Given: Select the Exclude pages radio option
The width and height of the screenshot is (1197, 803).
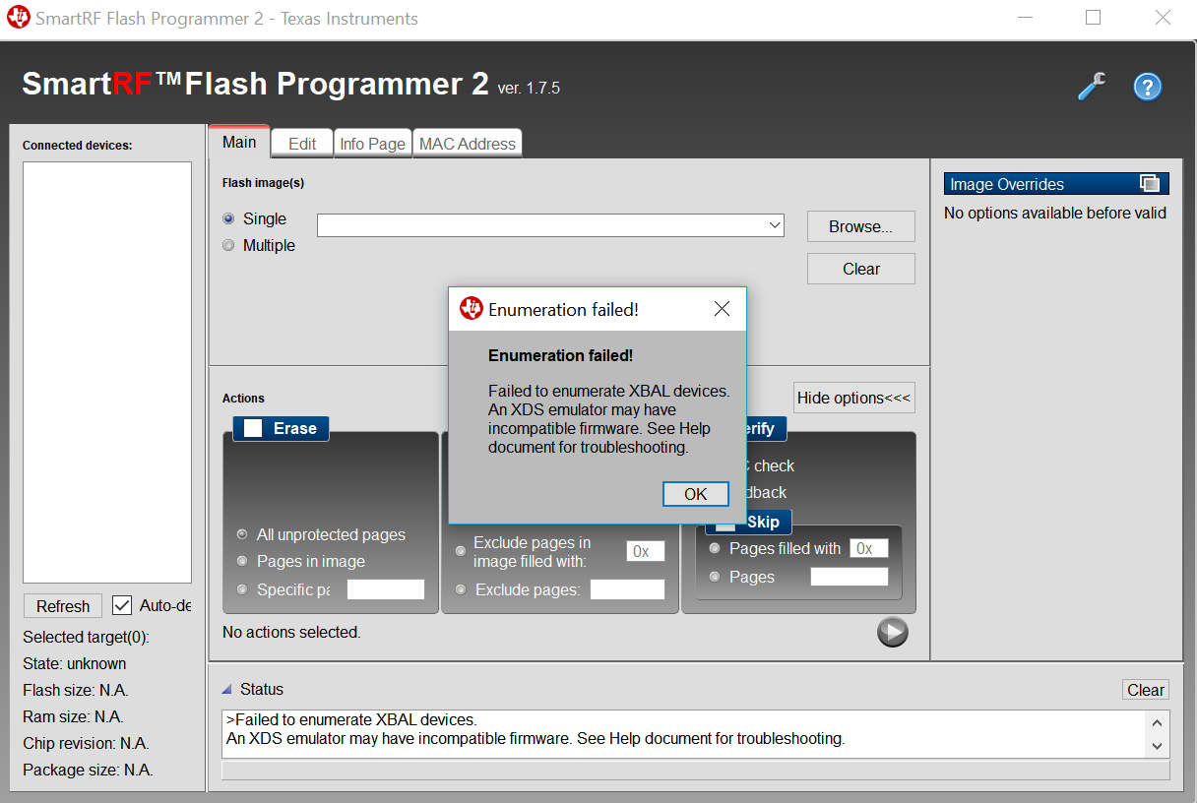Looking at the screenshot, I should coord(461,589).
